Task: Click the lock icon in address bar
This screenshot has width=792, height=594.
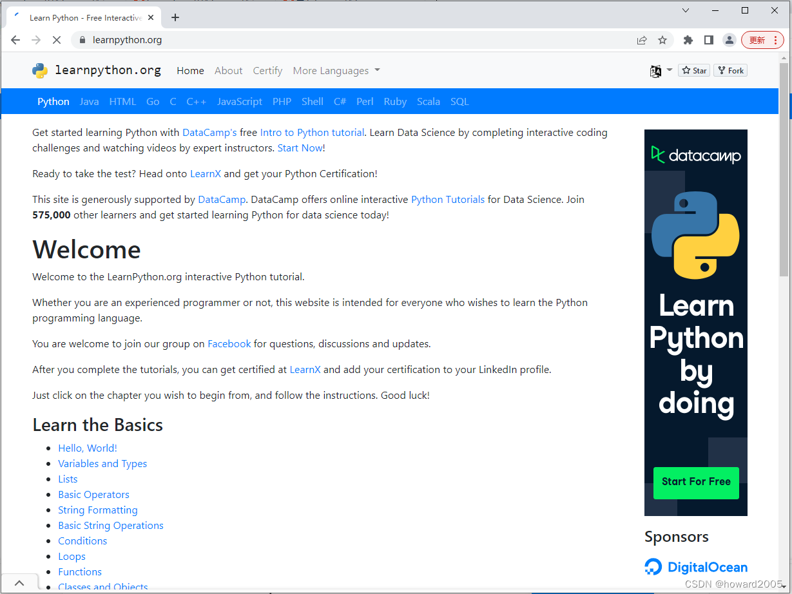Action: pos(82,40)
